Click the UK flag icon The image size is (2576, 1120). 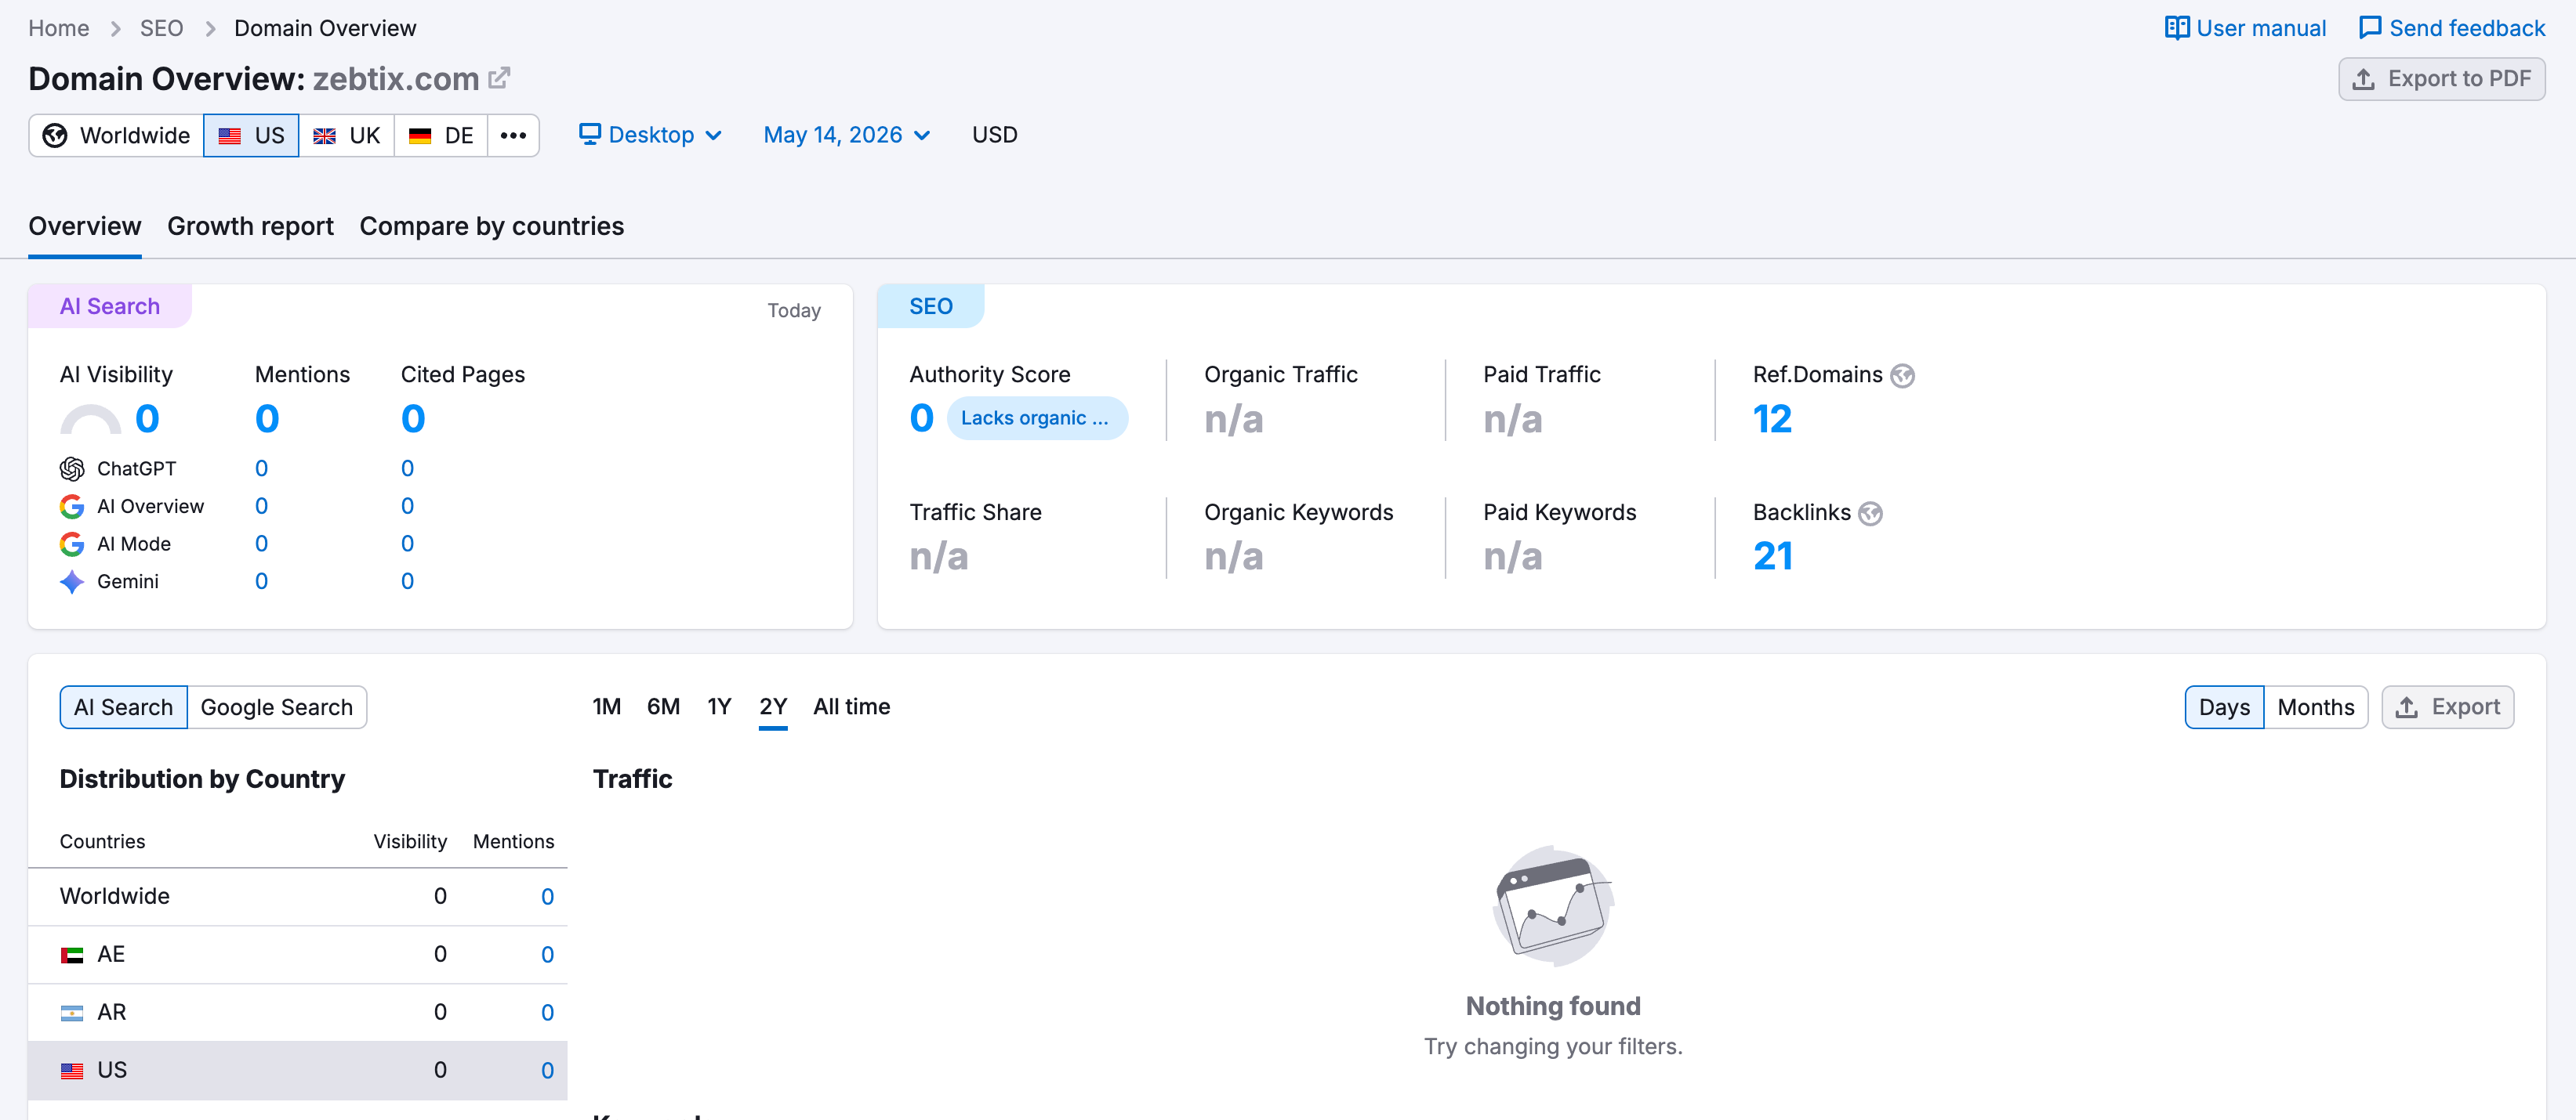click(x=325, y=135)
